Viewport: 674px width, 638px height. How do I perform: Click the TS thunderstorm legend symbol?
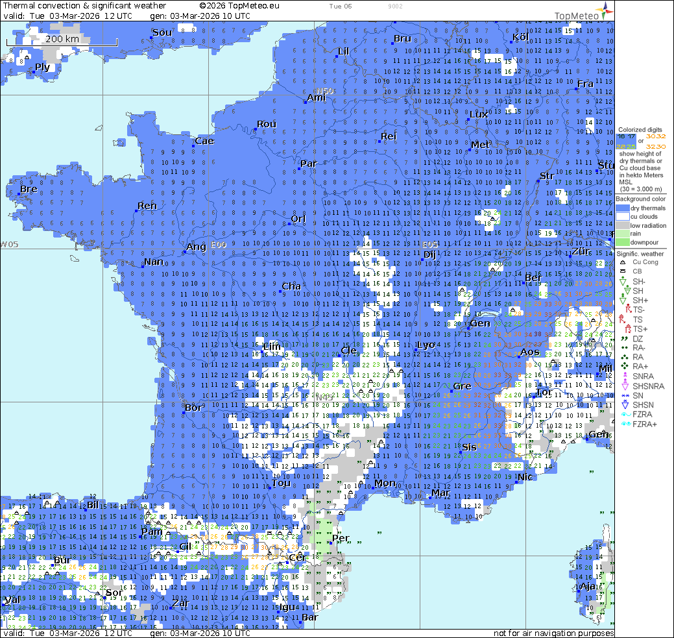coord(622,319)
